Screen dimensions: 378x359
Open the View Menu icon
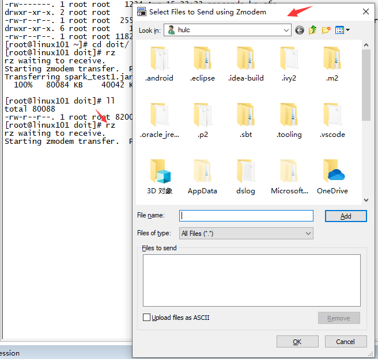[339, 30]
